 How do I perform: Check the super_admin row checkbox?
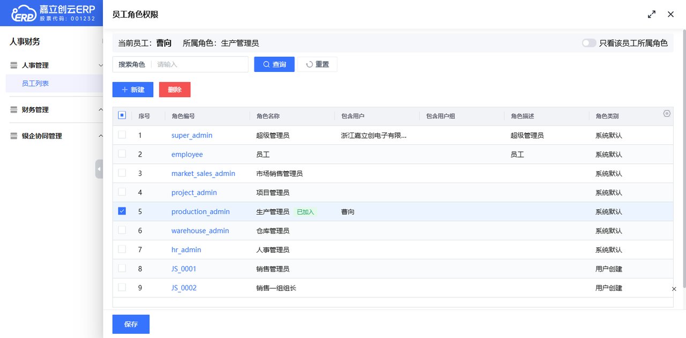[x=122, y=135]
